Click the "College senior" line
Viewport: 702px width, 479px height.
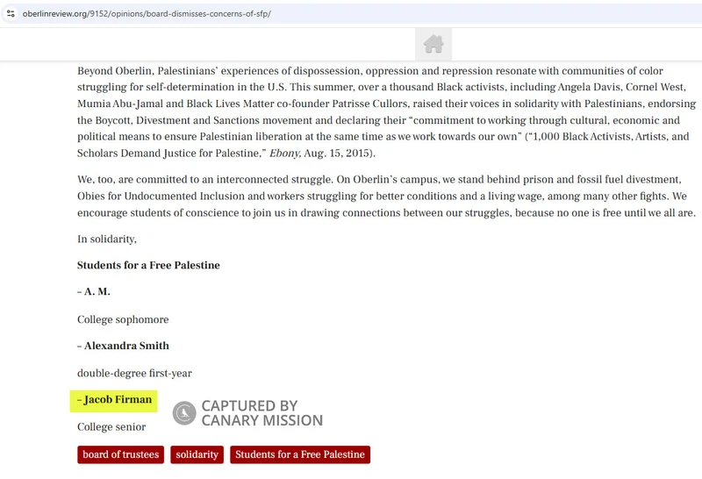click(111, 427)
